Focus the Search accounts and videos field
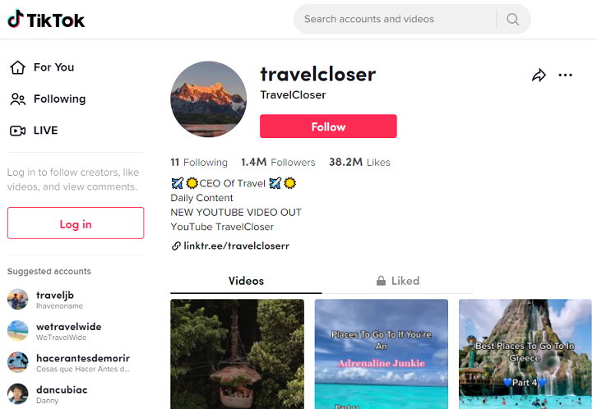The image size is (597, 409). pos(395,19)
